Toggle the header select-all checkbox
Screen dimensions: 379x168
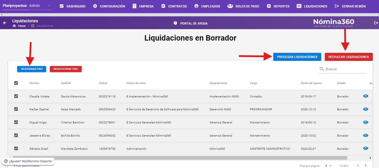click(x=16, y=83)
